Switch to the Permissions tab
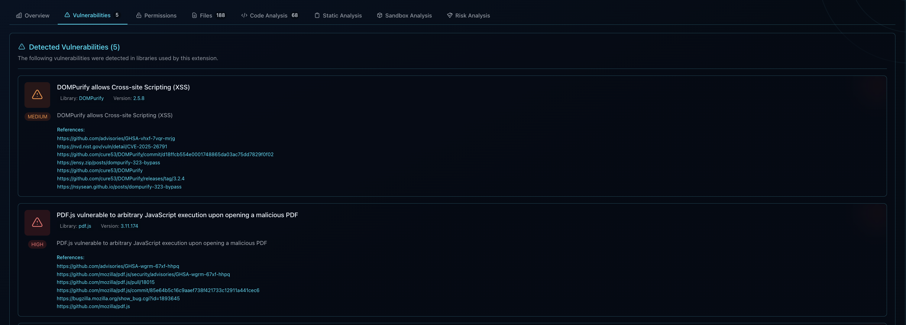Image resolution: width=906 pixels, height=325 pixels. (x=156, y=15)
